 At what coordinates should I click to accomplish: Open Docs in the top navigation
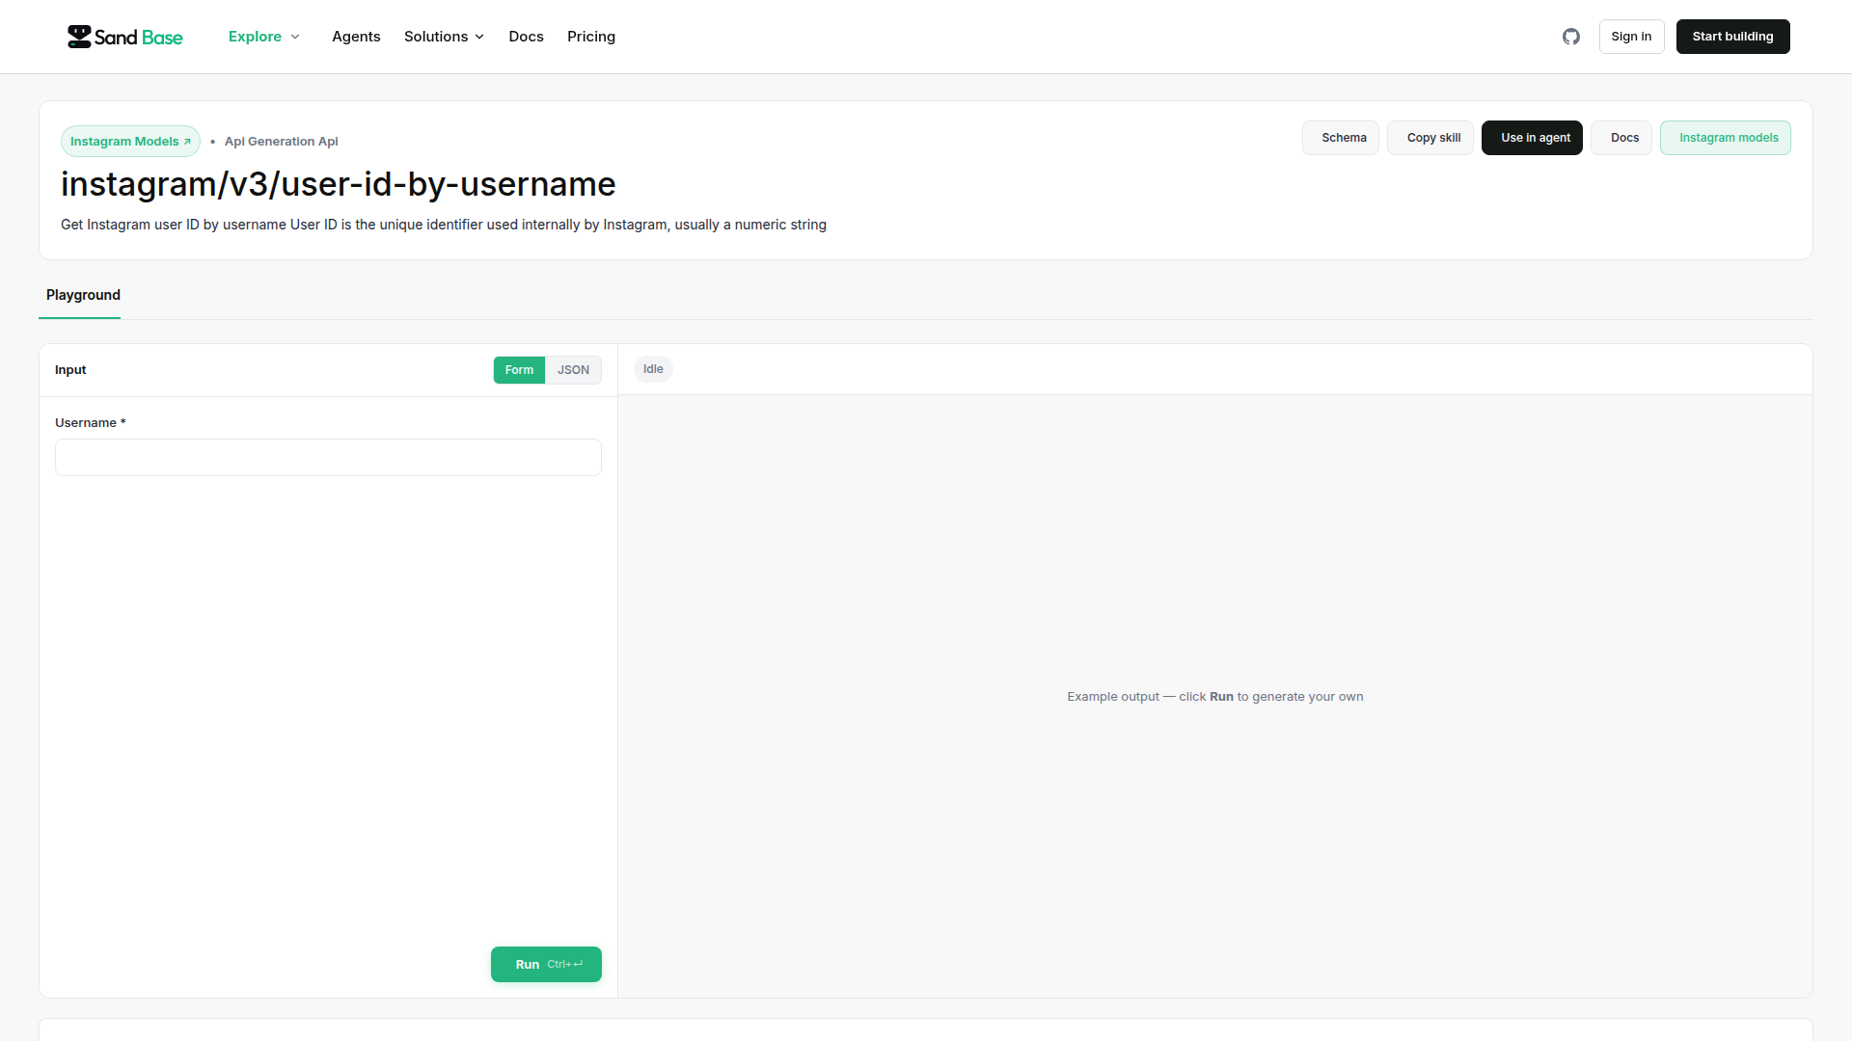pyautogui.click(x=526, y=37)
